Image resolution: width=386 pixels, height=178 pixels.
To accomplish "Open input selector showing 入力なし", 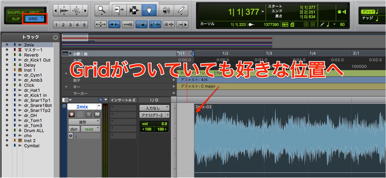I will tap(154, 108).
